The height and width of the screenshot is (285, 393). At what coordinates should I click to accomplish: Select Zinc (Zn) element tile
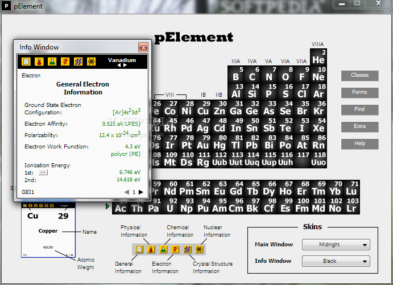click(x=220, y=108)
